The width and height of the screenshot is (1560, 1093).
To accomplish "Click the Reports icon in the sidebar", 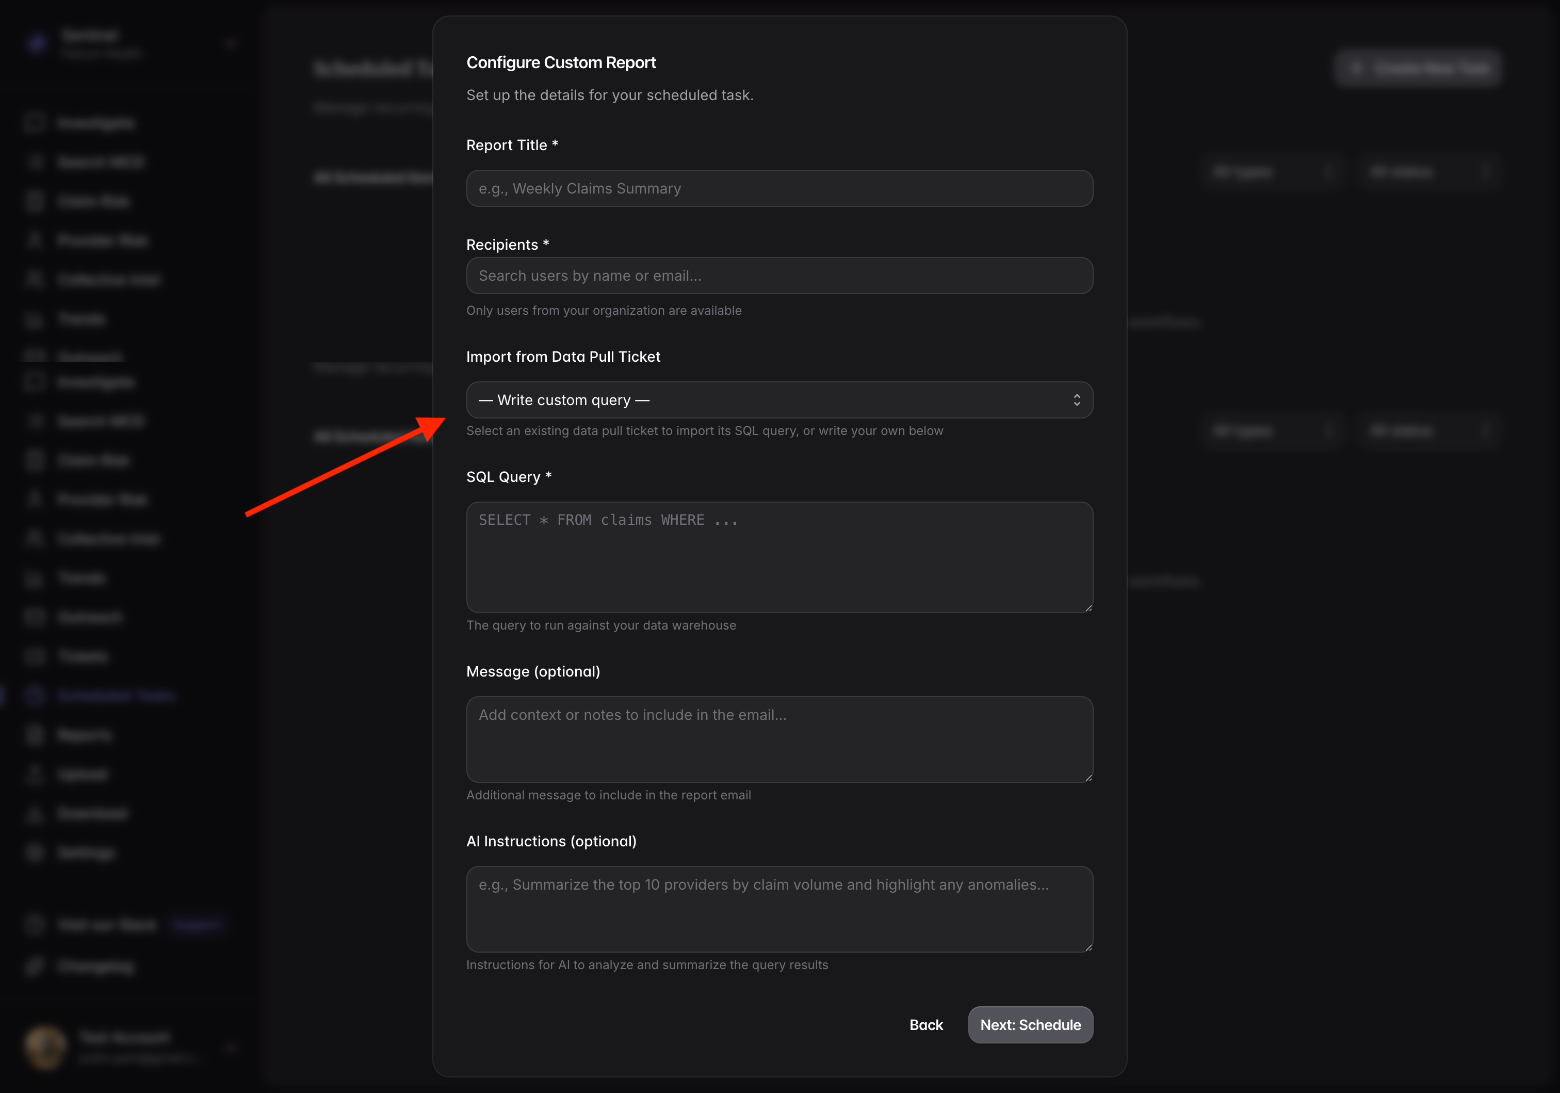I will click(x=35, y=735).
